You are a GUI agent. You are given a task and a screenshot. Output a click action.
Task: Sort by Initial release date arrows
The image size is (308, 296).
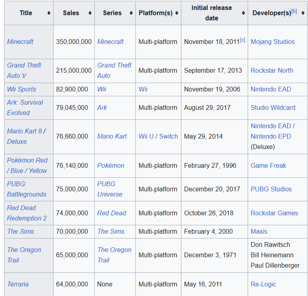tap(243, 13)
